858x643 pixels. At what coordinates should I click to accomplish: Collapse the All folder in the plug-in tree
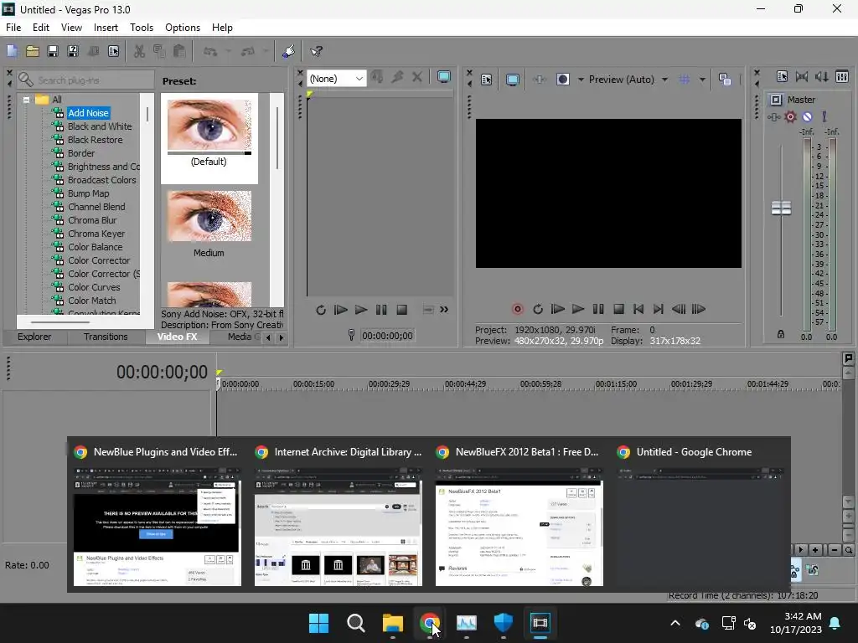click(26, 100)
